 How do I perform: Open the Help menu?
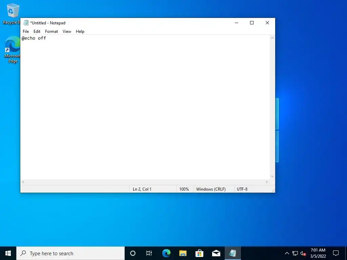pyautogui.click(x=80, y=31)
